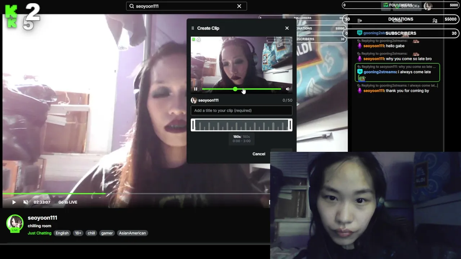461x259 pixels.
Task: Click the main stream progress bar
Action: click(x=136, y=194)
